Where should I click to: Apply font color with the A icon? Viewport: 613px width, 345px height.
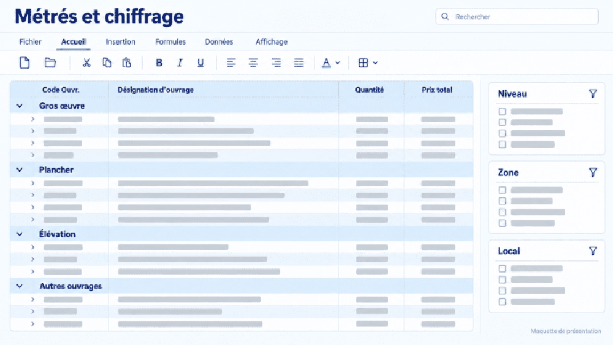pos(326,63)
